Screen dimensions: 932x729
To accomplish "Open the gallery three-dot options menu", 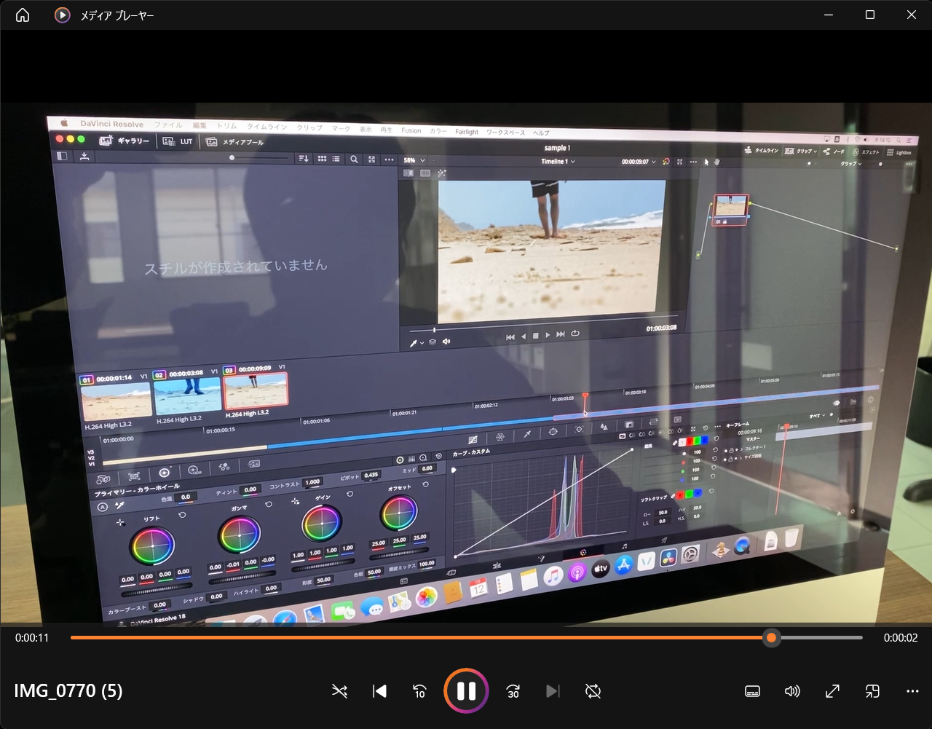I will (389, 159).
